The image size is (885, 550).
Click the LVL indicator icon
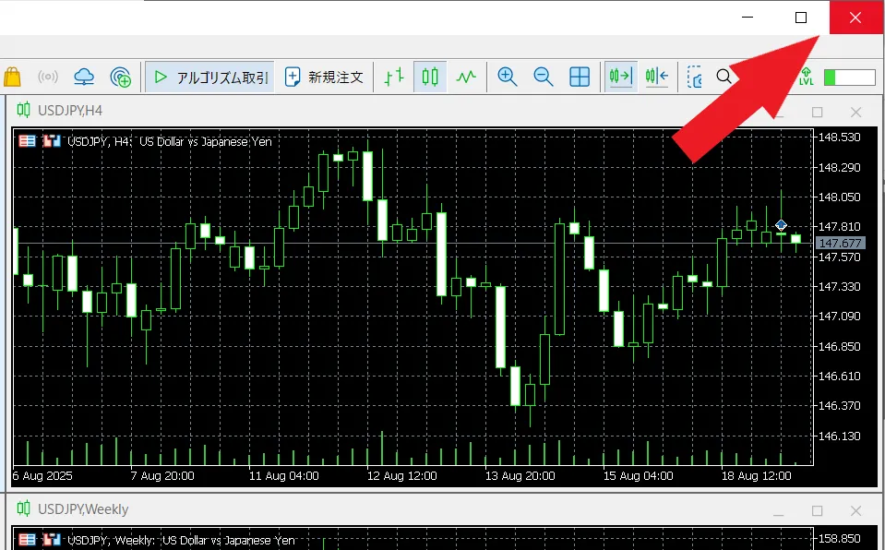pyautogui.click(x=806, y=77)
